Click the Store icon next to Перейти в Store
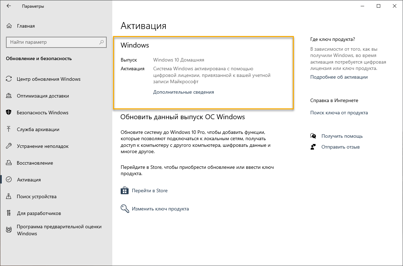 click(125, 190)
